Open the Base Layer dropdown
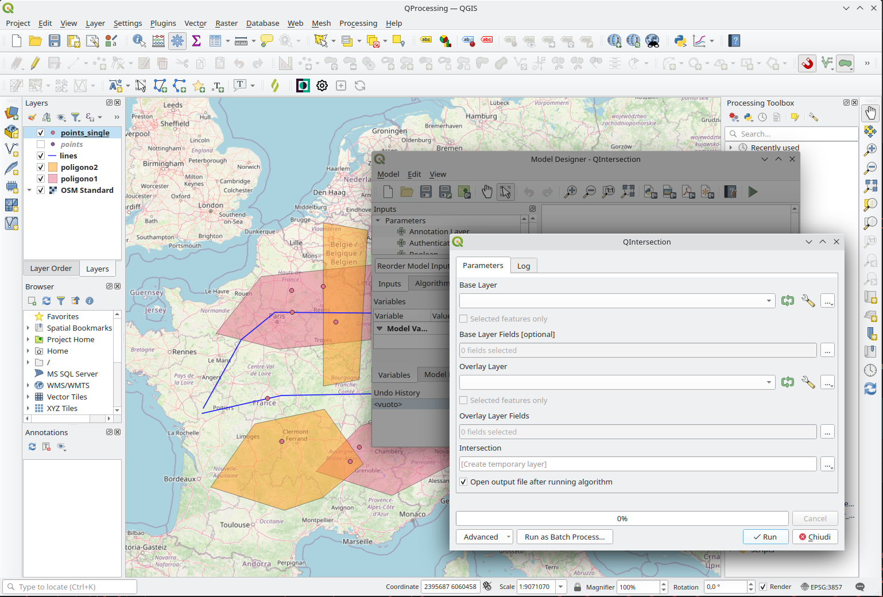Image resolution: width=883 pixels, height=597 pixels. (x=769, y=301)
